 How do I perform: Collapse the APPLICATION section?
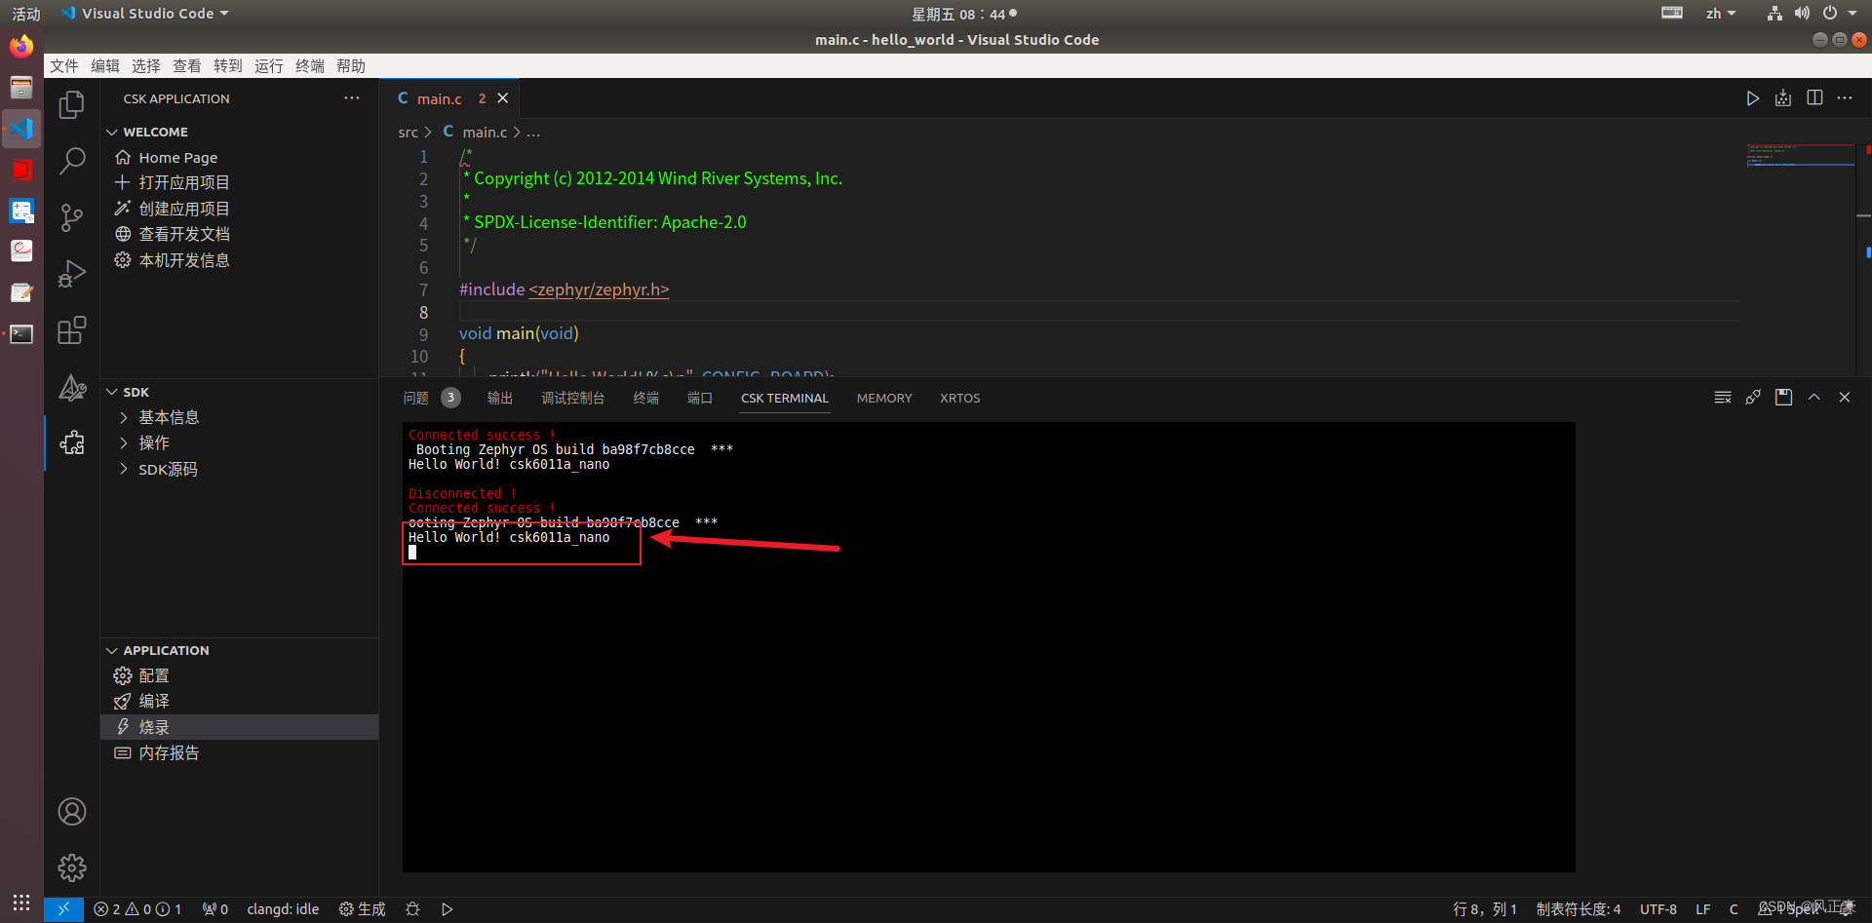(x=112, y=650)
